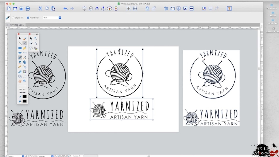
Task: Switch to the YARNIZED_LOGO document tab
Action: click(17, 25)
